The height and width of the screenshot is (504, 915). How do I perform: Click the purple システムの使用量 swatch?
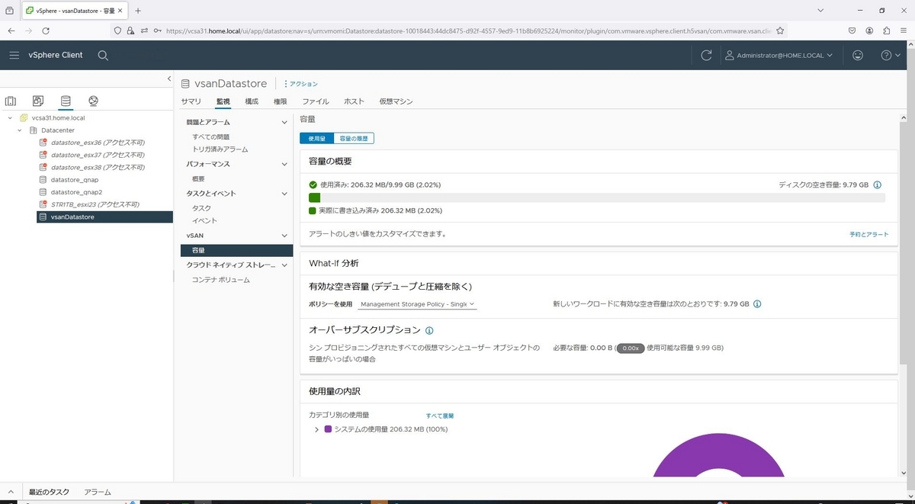(328, 429)
